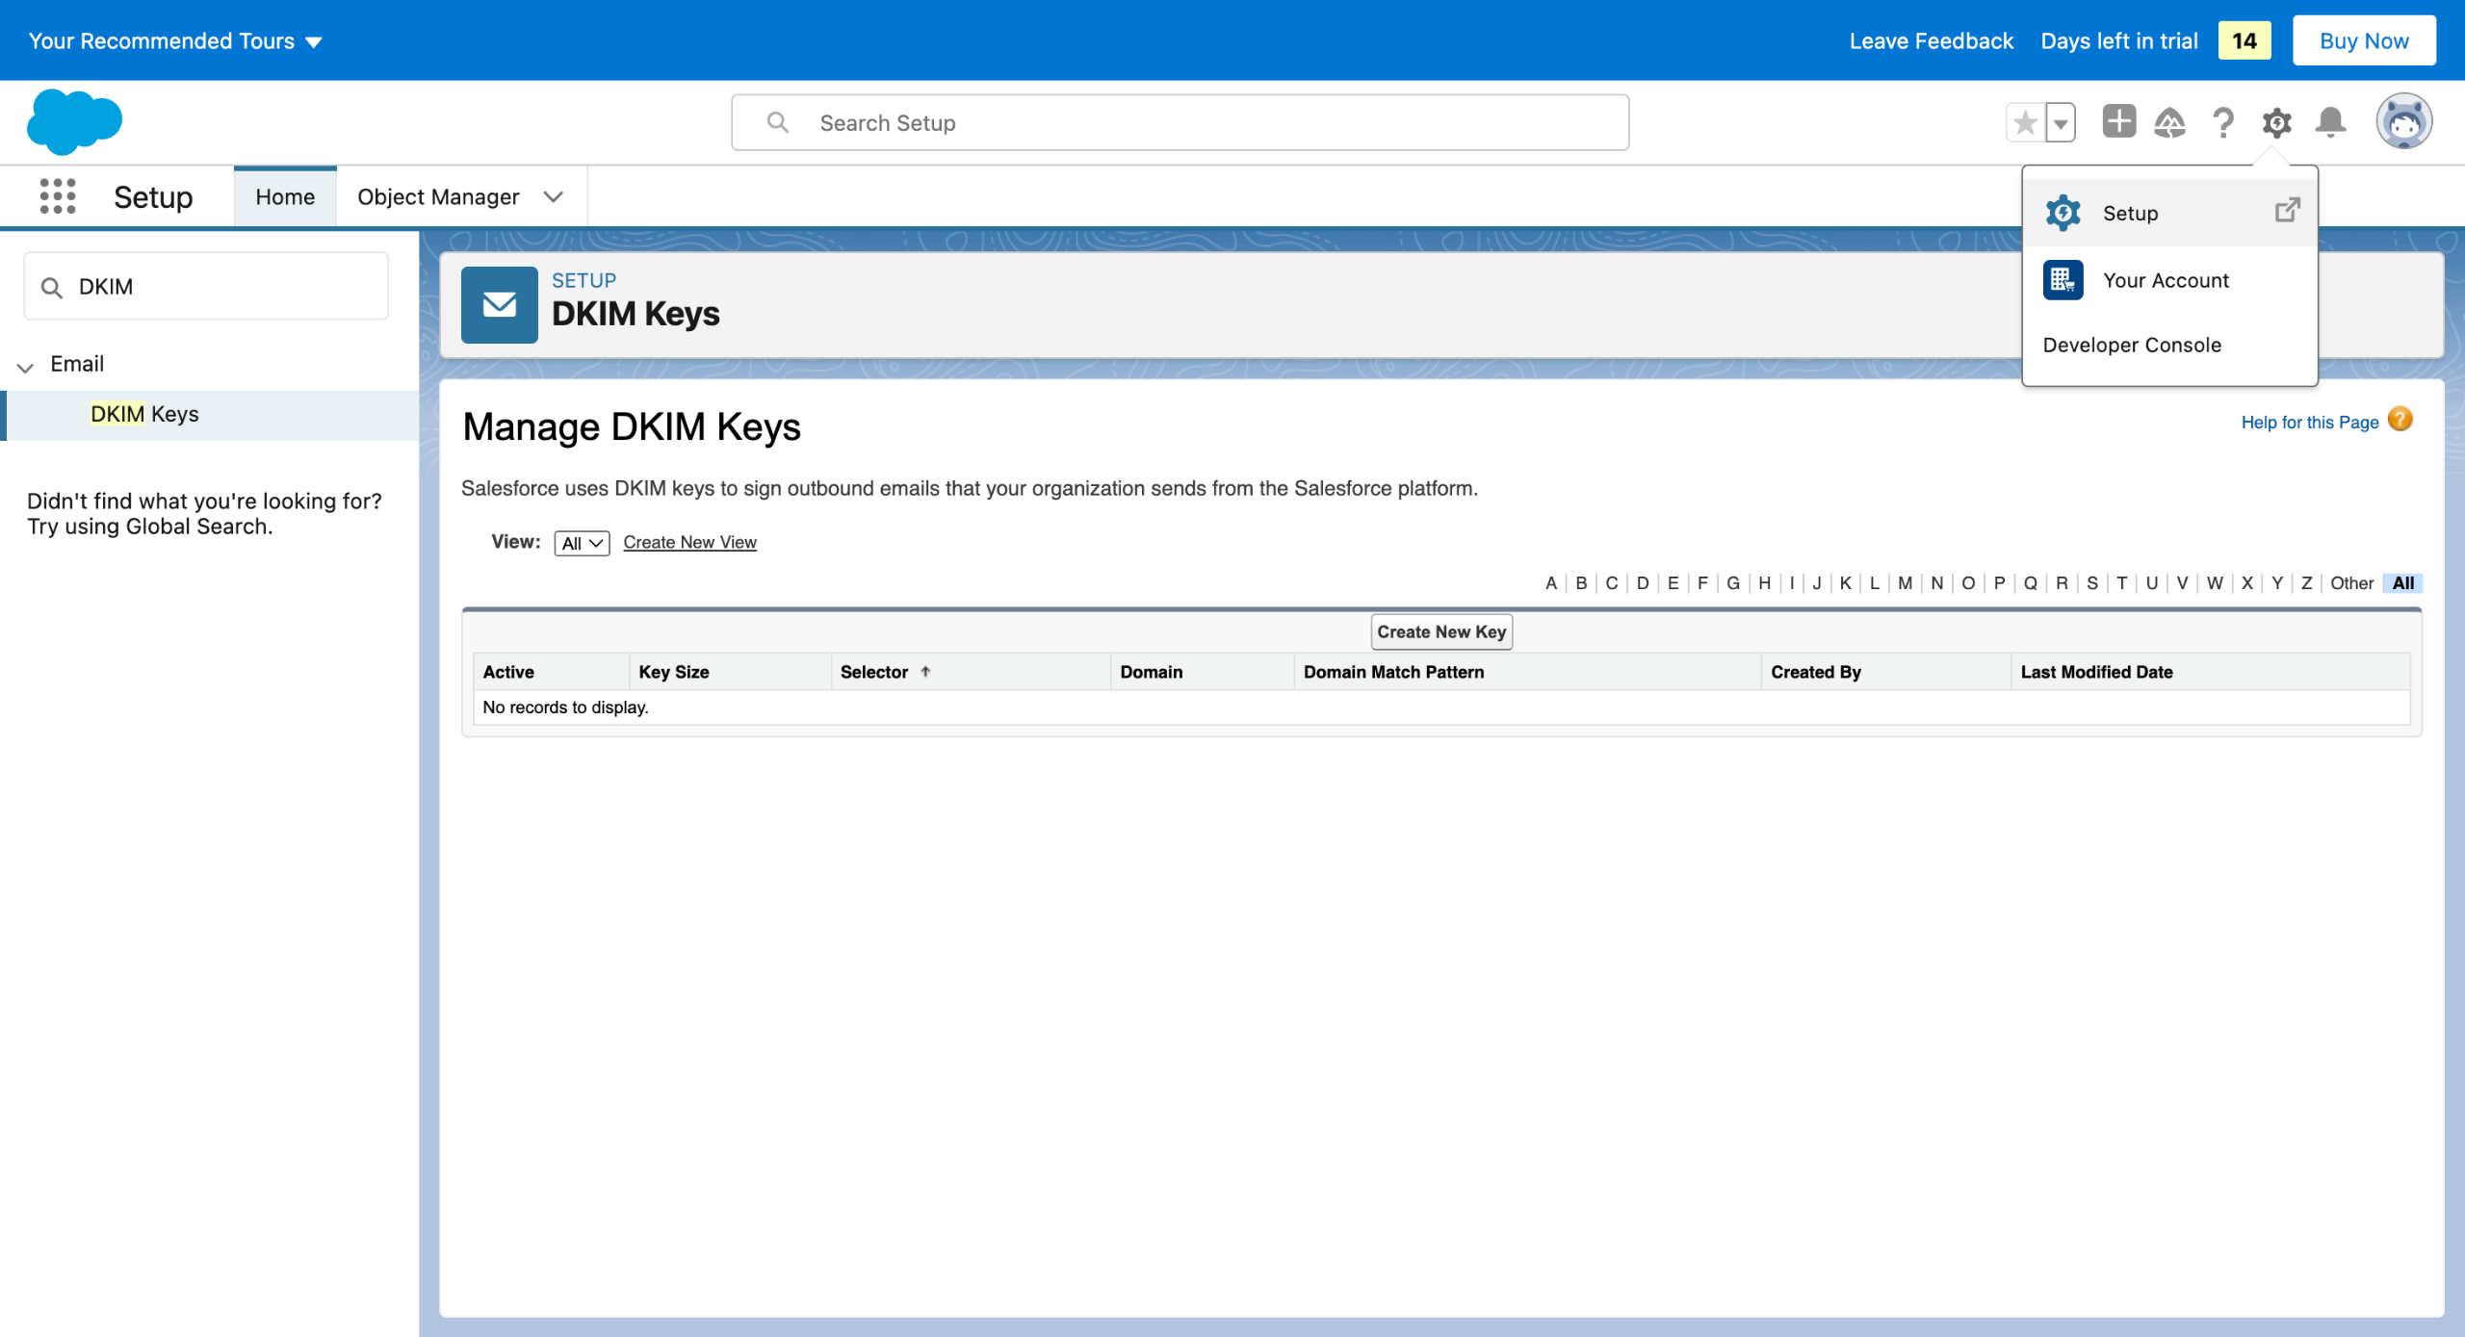Viewport: 2465px width, 1337px height.
Task: Sort by the Key Size column header
Action: tap(674, 672)
